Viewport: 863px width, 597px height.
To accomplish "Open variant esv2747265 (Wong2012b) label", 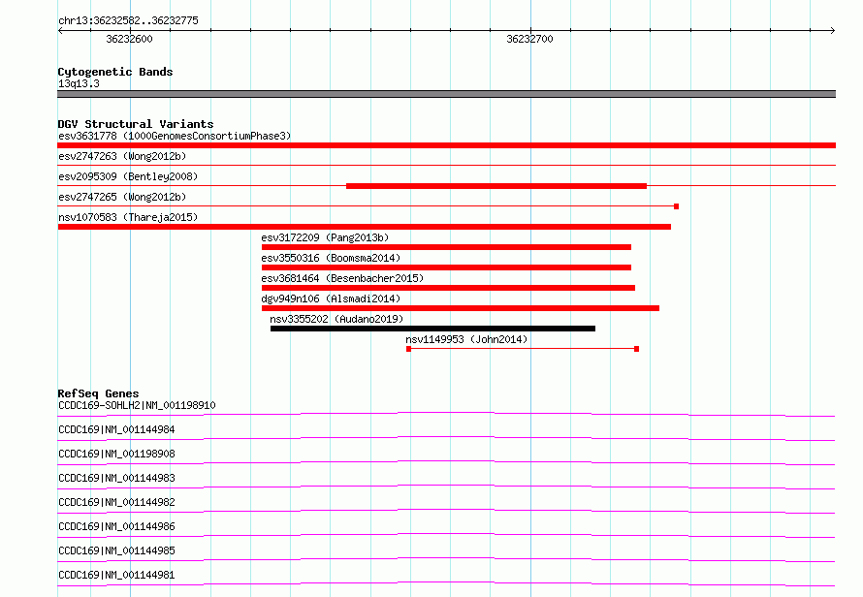I will [122, 197].
